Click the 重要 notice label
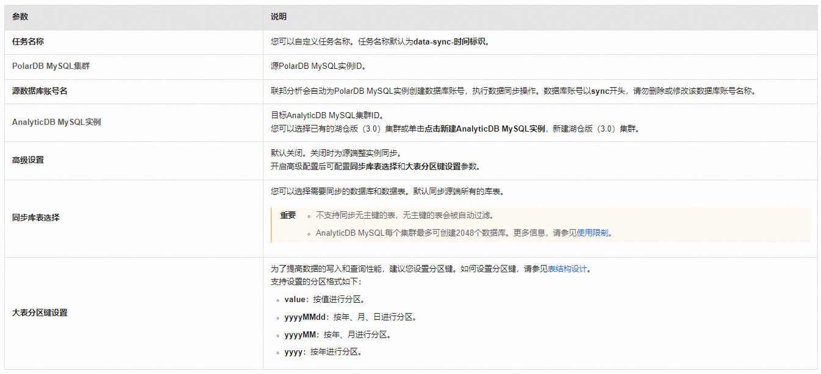Viewport: 821px width, 374px height. (288, 215)
